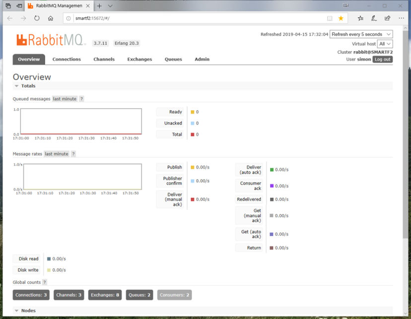Reload the page with the Refresh icon
This screenshot has height=319, width=411.
pyautogui.click(x=37, y=18)
